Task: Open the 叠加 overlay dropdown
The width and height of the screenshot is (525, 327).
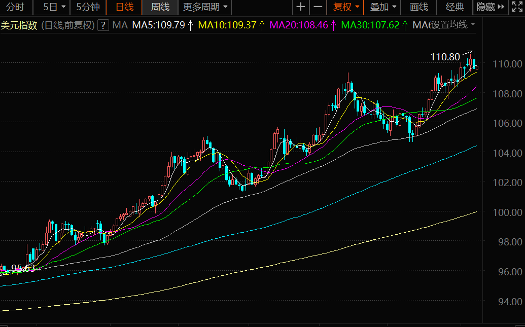Action: 383,7
